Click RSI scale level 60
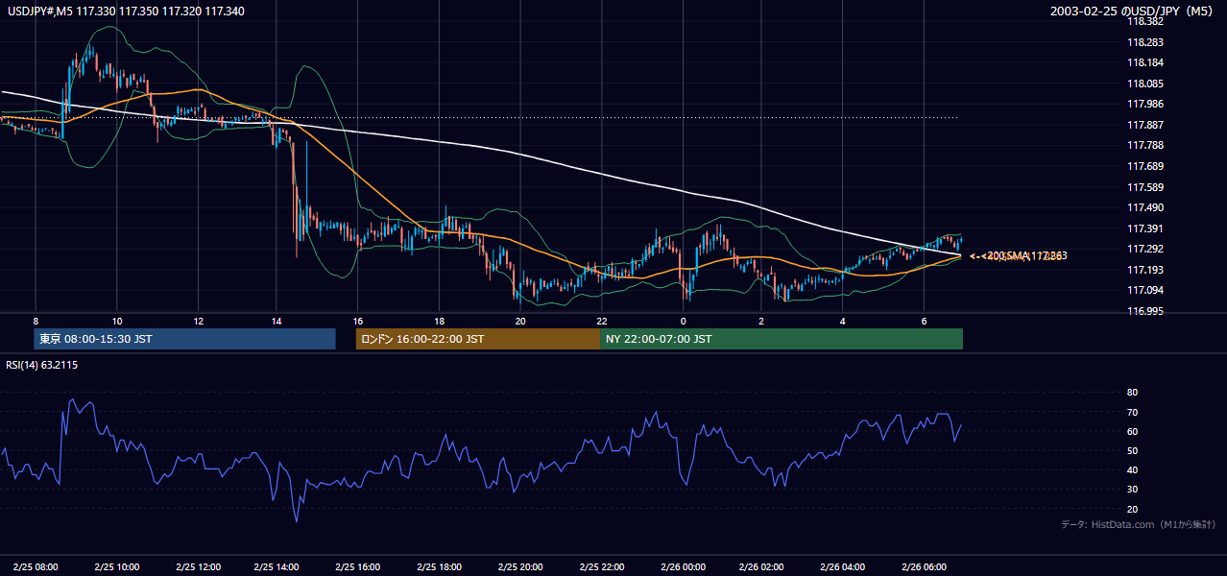Image resolution: width=1227 pixels, height=576 pixels. 1132,431
